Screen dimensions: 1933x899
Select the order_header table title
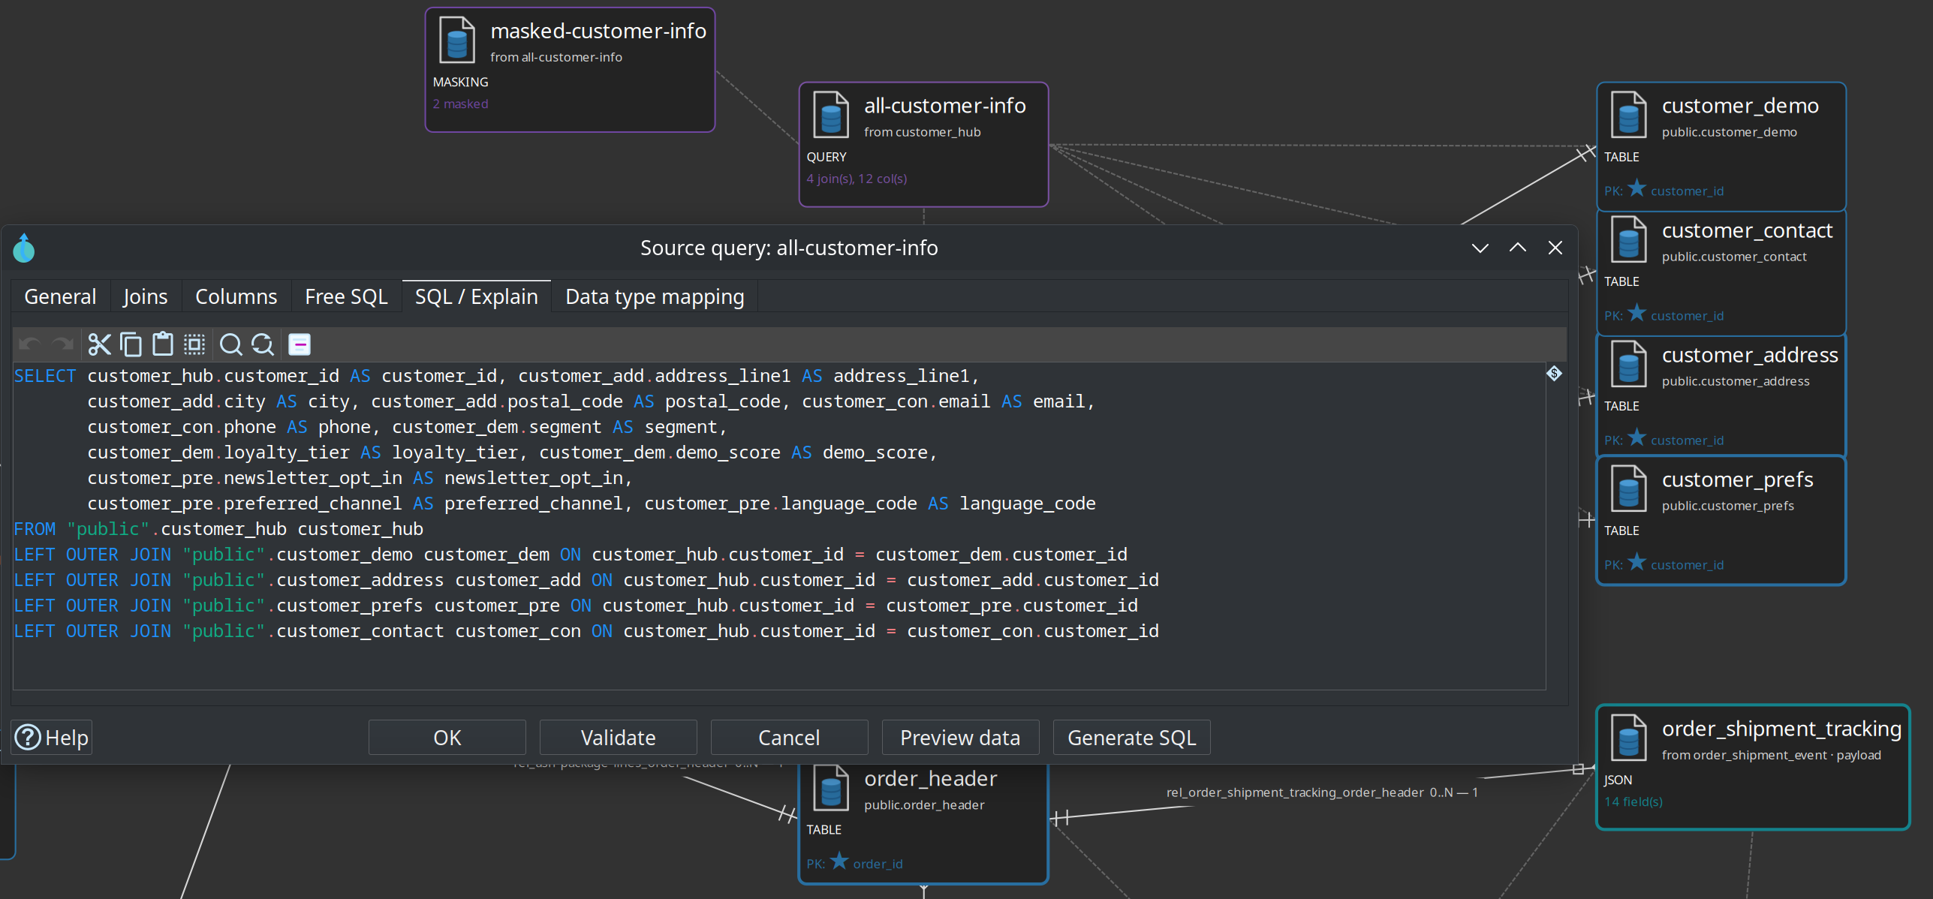[x=930, y=778]
